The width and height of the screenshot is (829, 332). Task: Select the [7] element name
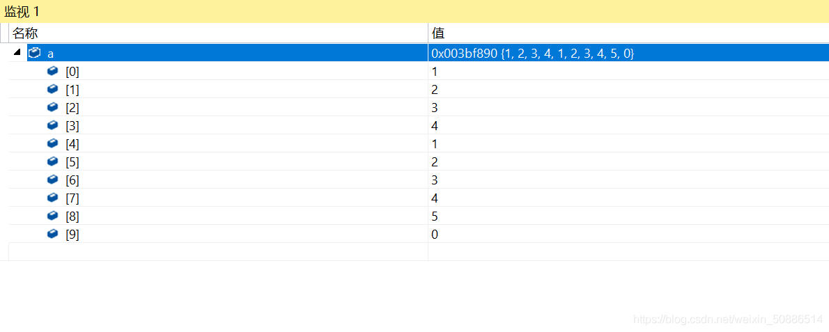(72, 198)
